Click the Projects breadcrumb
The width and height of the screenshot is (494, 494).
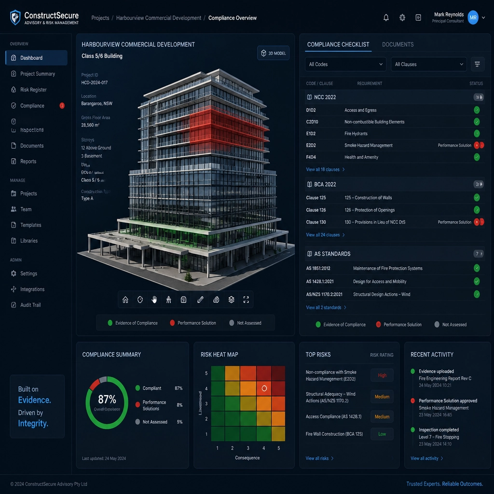point(100,18)
